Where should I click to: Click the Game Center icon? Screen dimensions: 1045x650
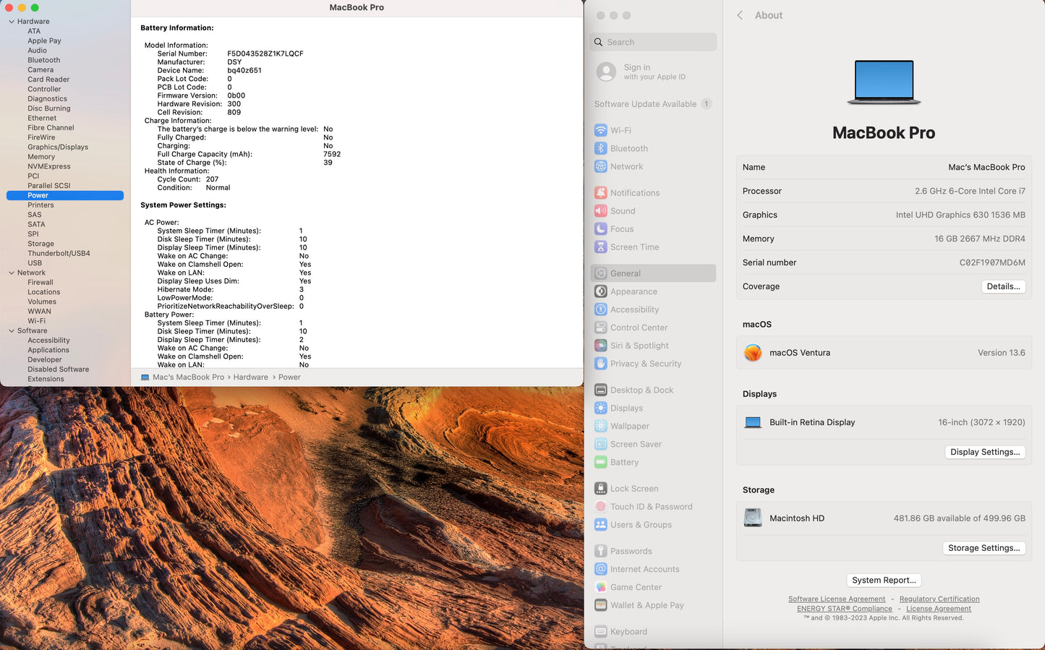point(600,587)
